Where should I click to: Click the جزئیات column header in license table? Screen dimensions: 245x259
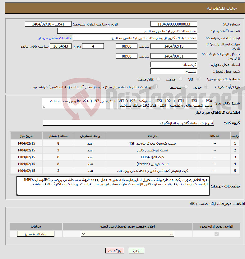point(36,226)
